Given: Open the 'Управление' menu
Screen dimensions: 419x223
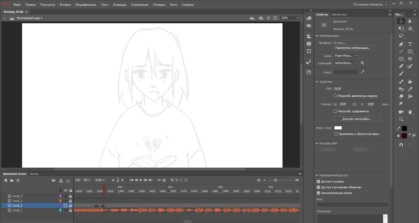Looking at the screenshot, I should pyautogui.click(x=140, y=5).
